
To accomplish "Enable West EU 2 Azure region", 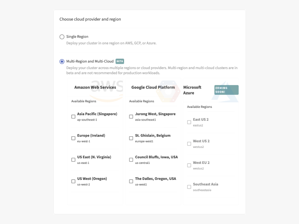I will coord(189,165).
